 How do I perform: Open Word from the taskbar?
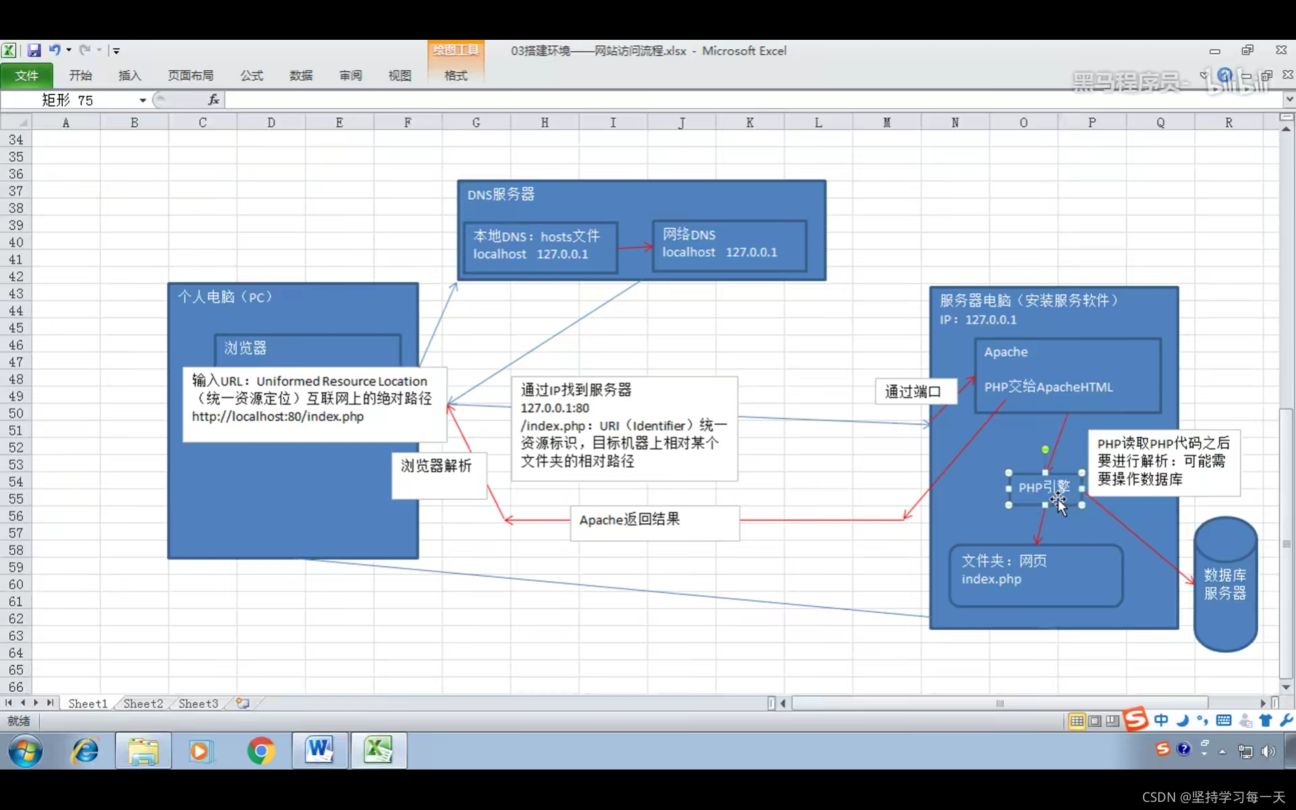[320, 751]
